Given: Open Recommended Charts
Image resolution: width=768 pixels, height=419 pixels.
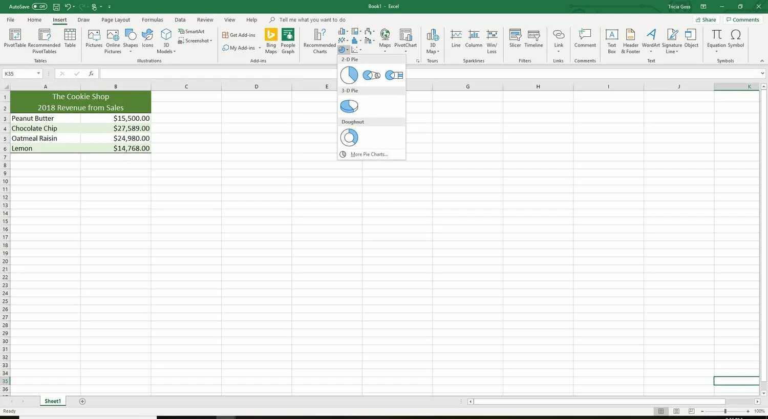Looking at the screenshot, I should pyautogui.click(x=319, y=40).
